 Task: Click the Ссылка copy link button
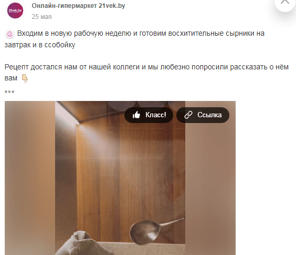(x=203, y=115)
